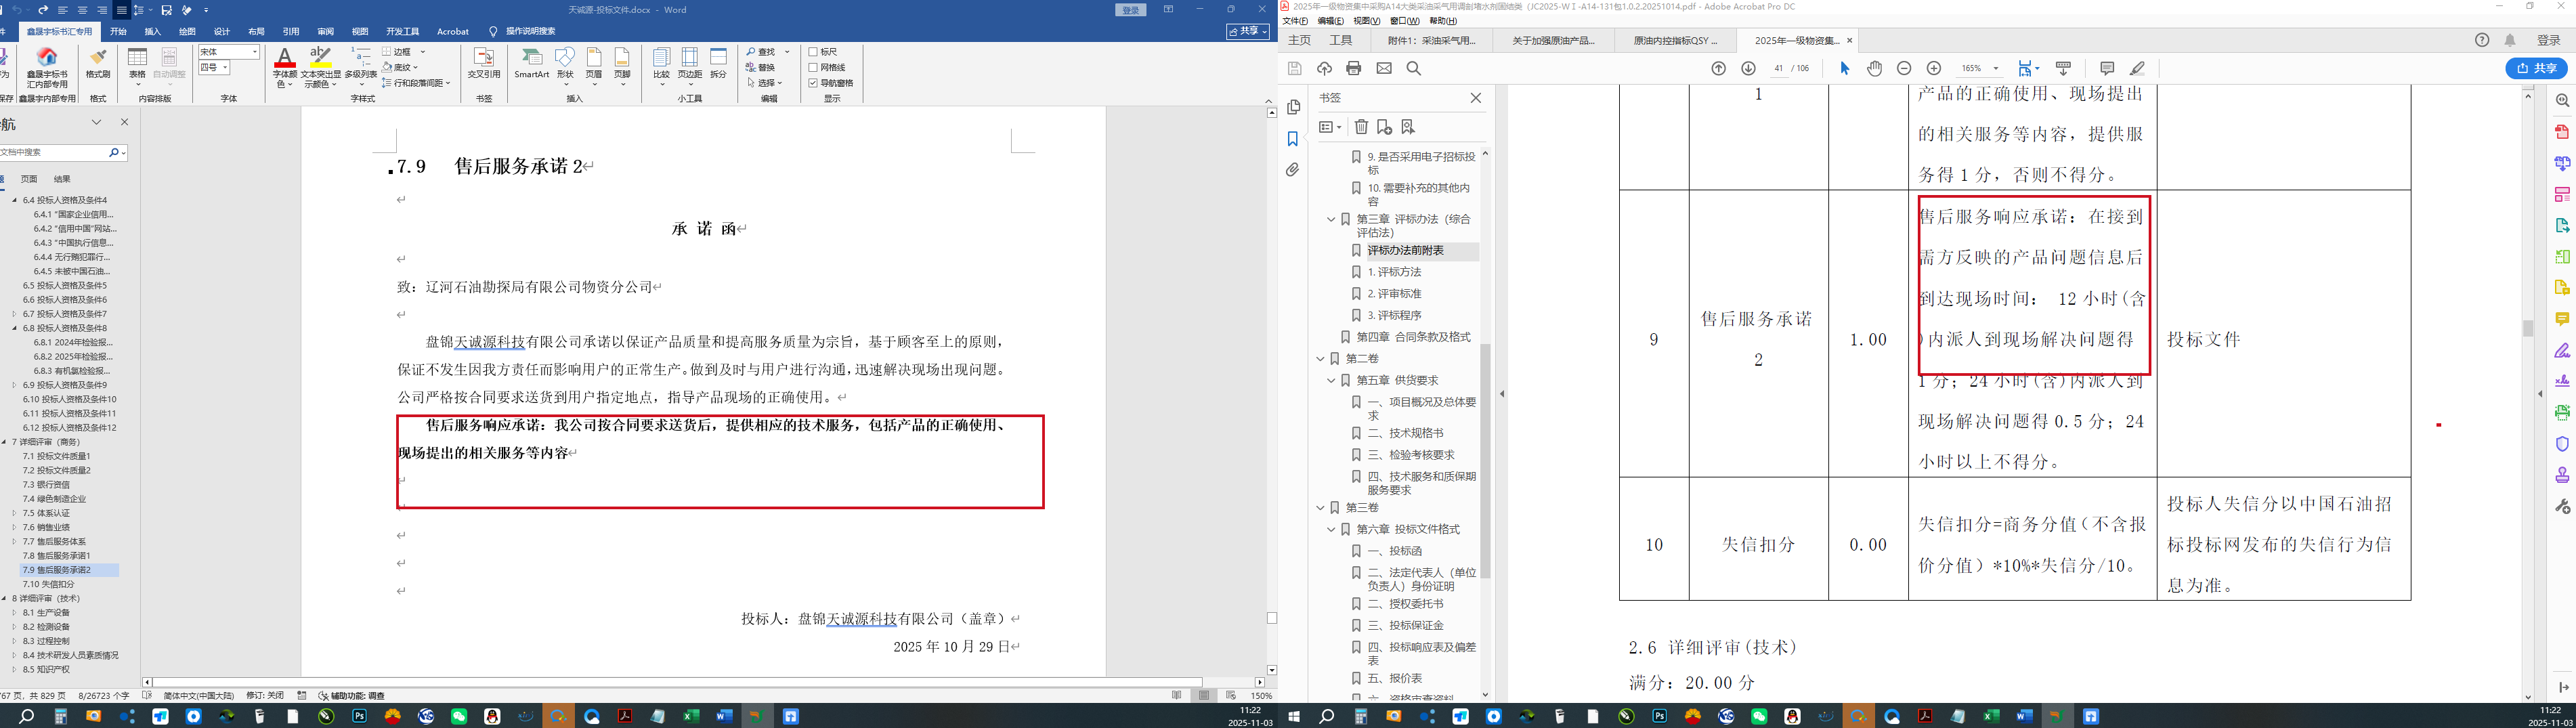Open the 审阅 Review ribbon tab in Word
2576x728 pixels.
[325, 31]
